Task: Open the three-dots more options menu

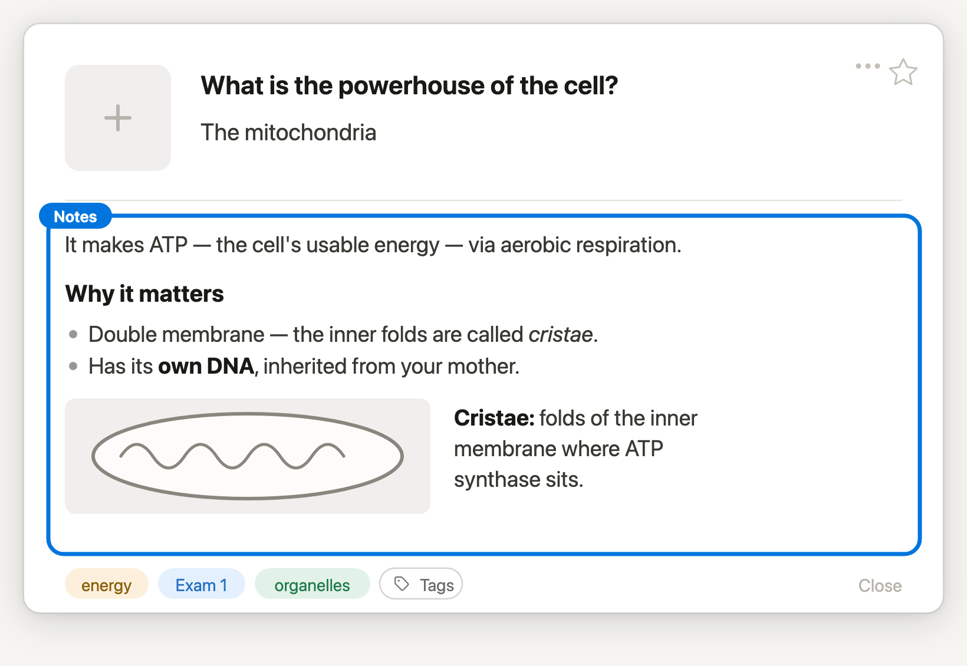Action: (x=868, y=66)
